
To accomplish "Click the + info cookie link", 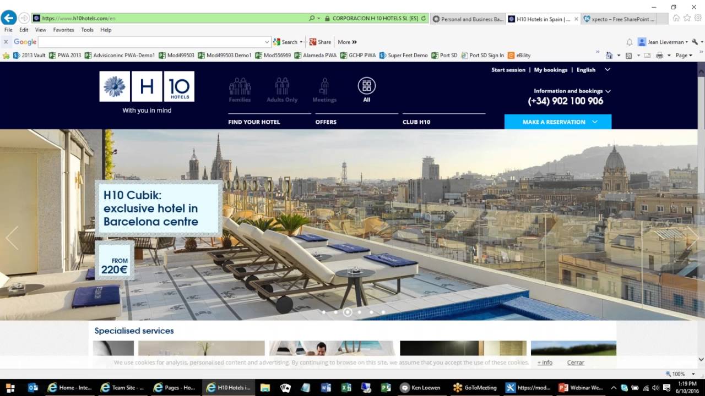I will [x=545, y=362].
